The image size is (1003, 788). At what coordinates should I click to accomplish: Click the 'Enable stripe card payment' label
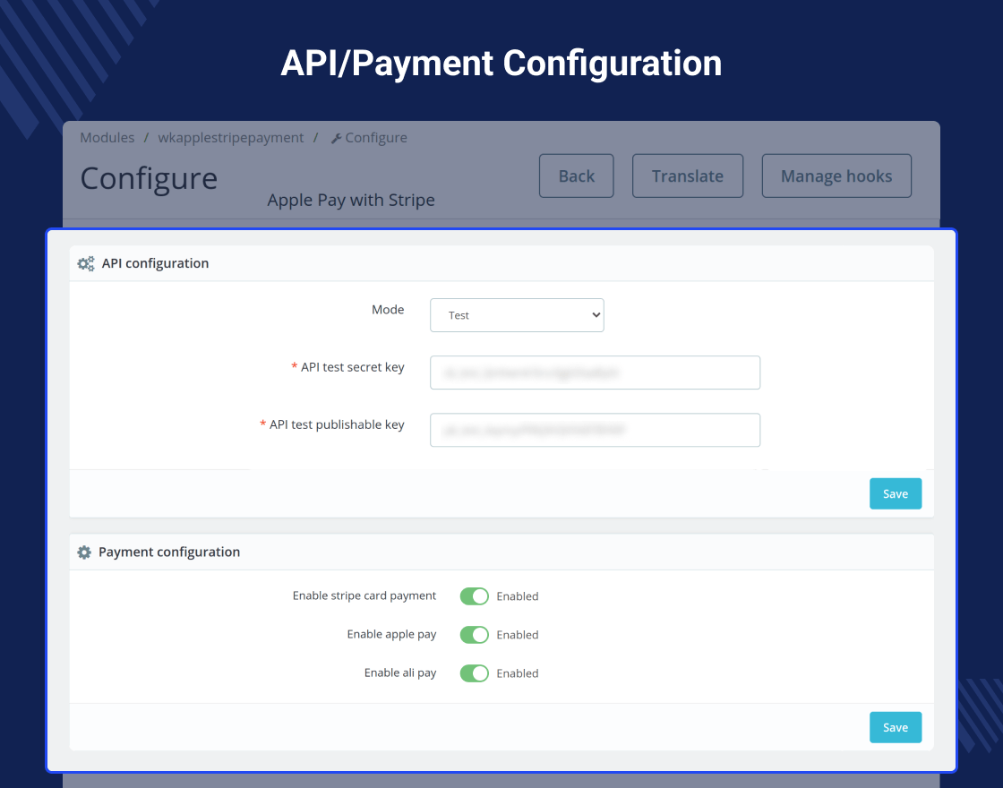pos(364,595)
